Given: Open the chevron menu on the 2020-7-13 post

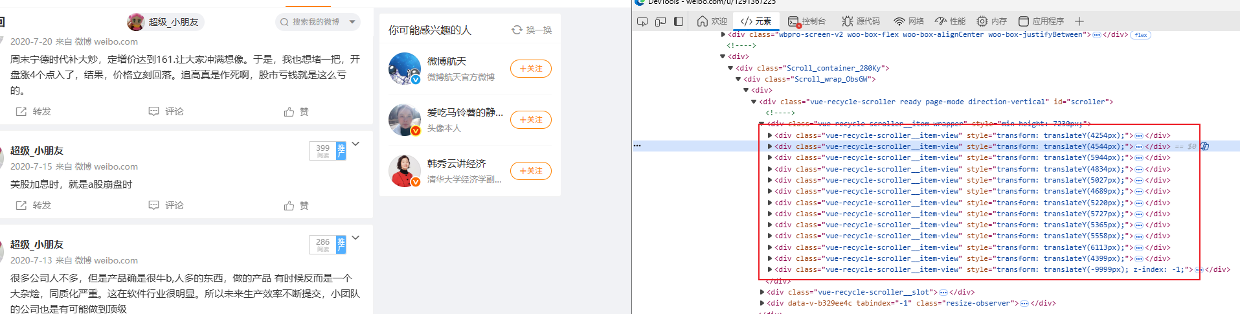Looking at the screenshot, I should [355, 238].
